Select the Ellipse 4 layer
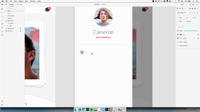Image resolution: width=200 pixels, height=112 pixels. (x=14, y=23)
